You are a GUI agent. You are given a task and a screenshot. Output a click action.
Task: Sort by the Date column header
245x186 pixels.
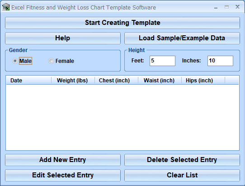tap(29, 81)
